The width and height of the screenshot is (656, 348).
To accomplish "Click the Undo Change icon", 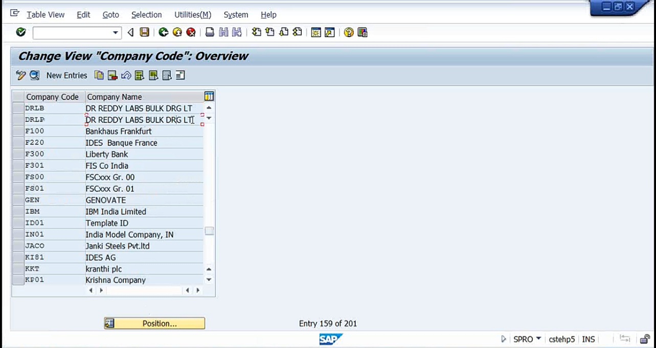I will tap(126, 75).
